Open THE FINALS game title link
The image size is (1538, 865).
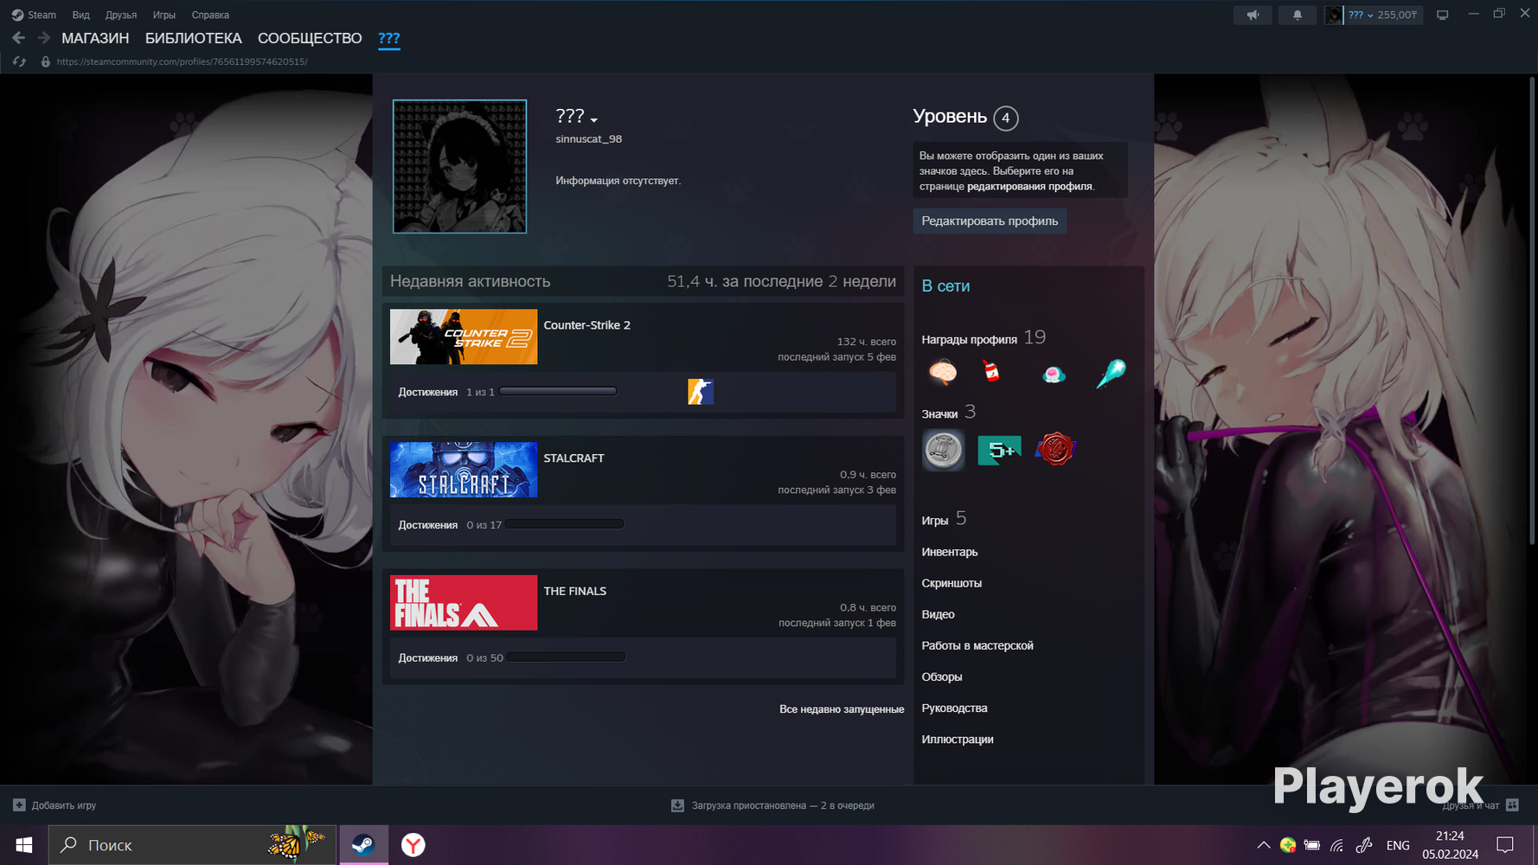tap(575, 592)
